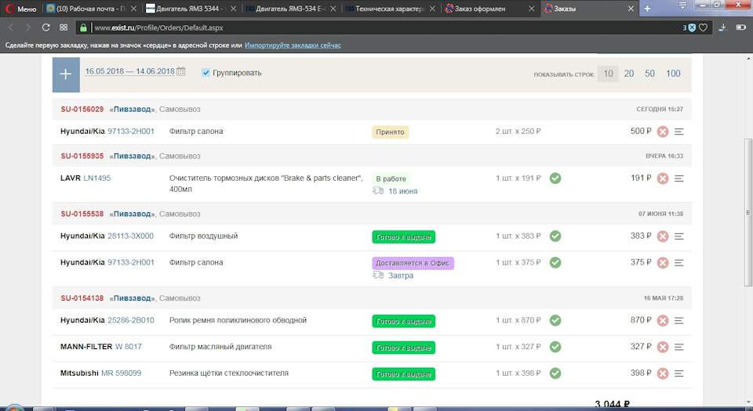Open part number 28113-3X000
Viewport: 753px width, 411px height.
(131, 236)
